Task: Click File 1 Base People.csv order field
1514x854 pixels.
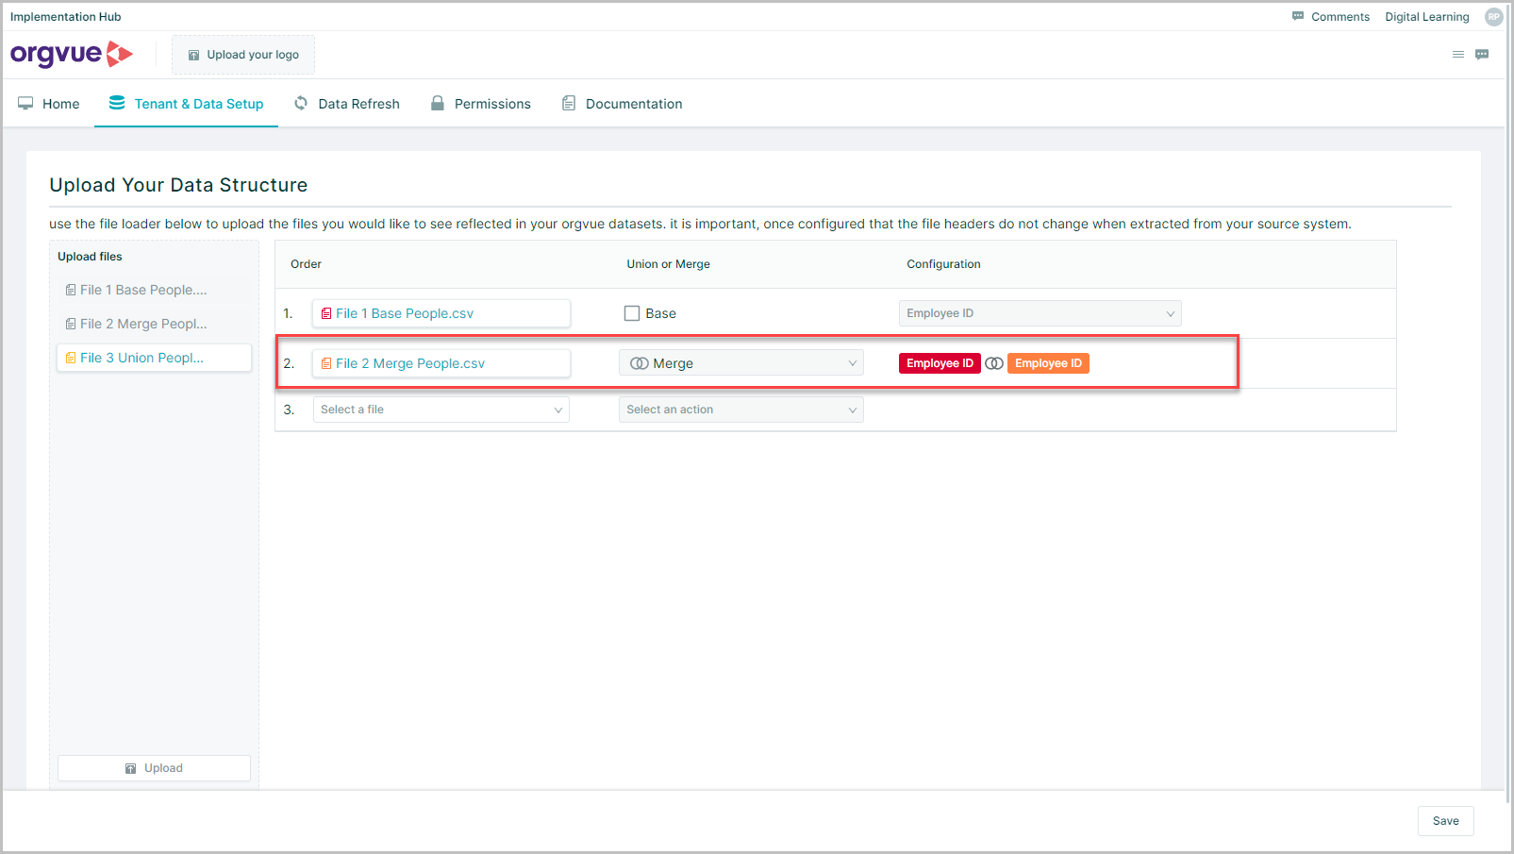Action: 441,313
